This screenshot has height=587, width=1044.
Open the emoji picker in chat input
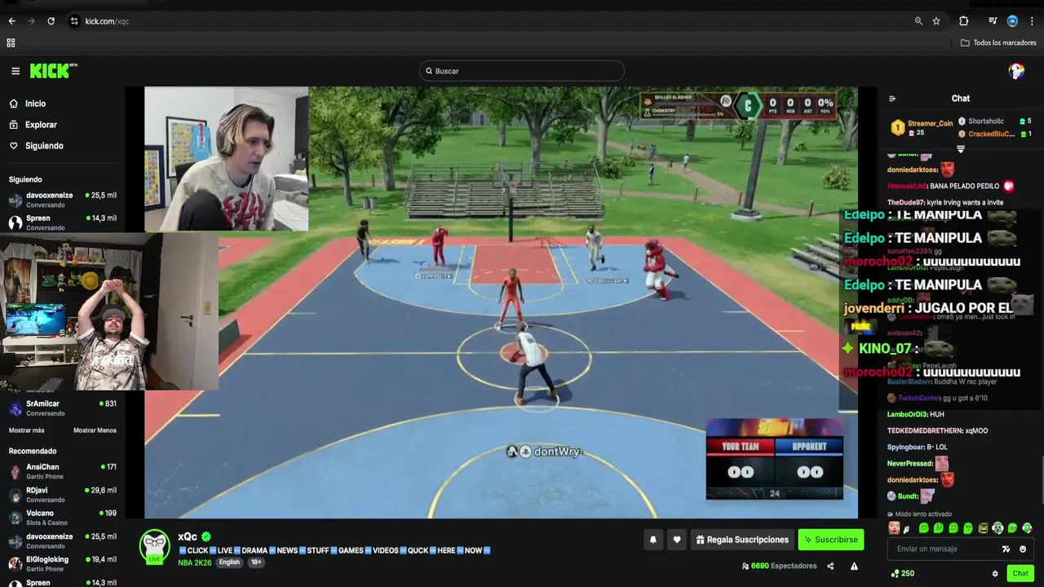[1023, 549]
